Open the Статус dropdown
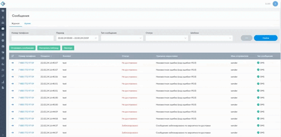The width and height of the screenshot is (281, 137). pos(167,38)
